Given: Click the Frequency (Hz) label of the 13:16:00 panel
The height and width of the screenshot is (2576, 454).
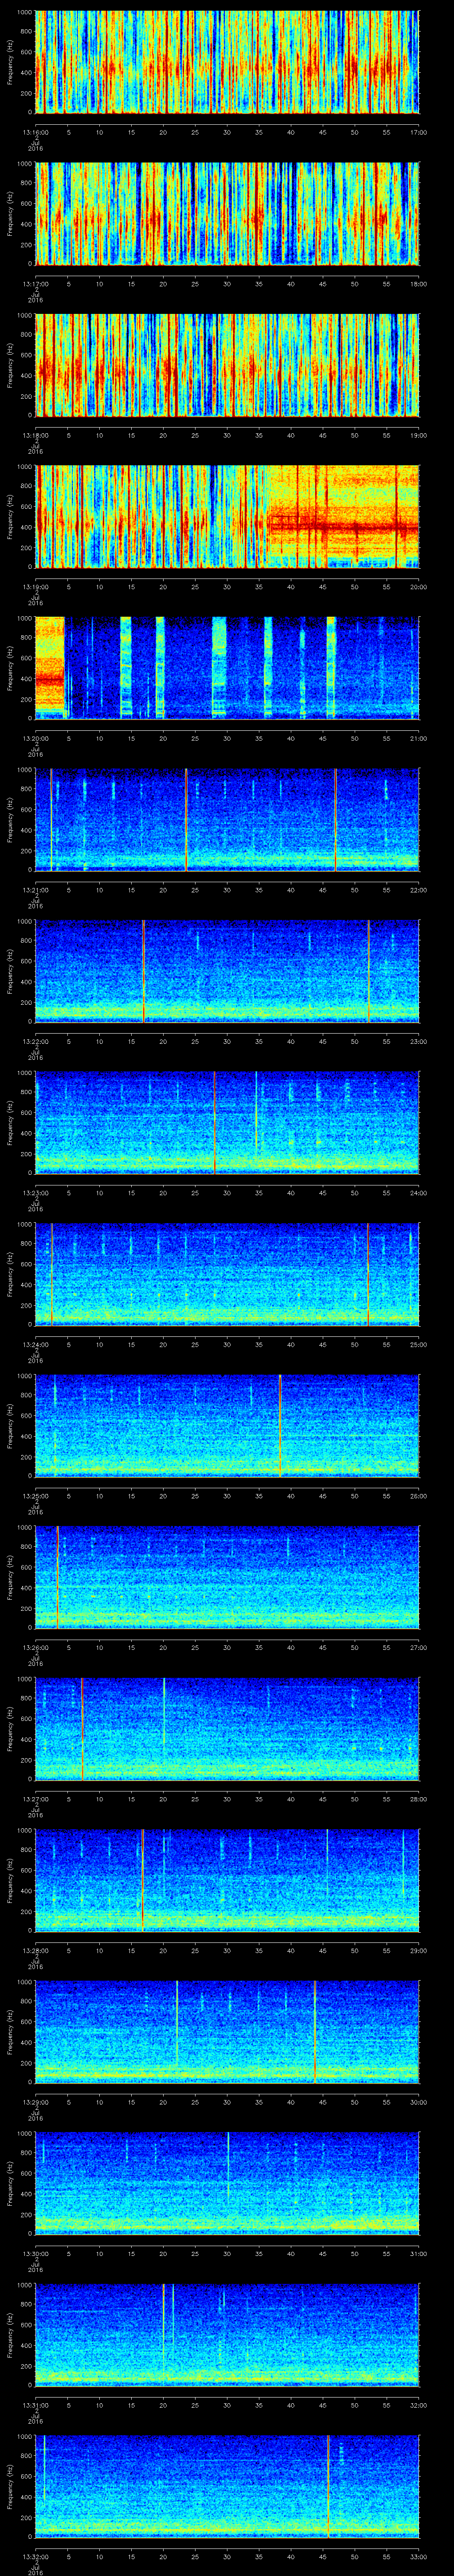Looking at the screenshot, I should [10, 62].
